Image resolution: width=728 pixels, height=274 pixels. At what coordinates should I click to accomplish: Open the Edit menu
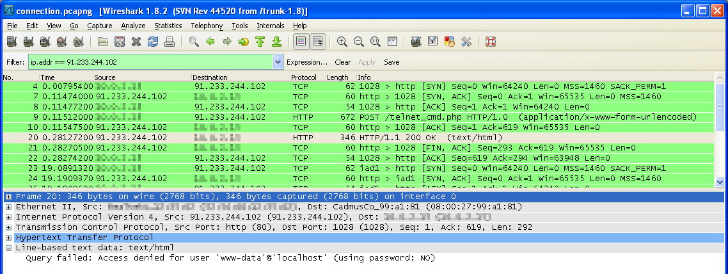32,26
